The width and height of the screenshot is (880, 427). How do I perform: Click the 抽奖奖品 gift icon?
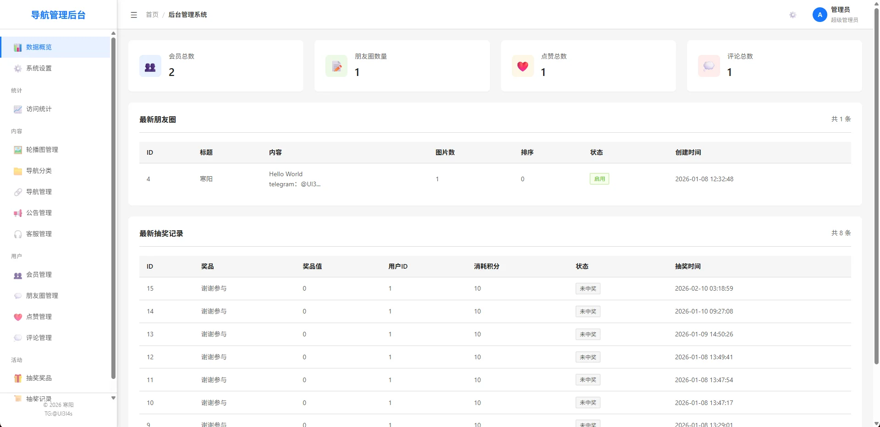pyautogui.click(x=18, y=378)
